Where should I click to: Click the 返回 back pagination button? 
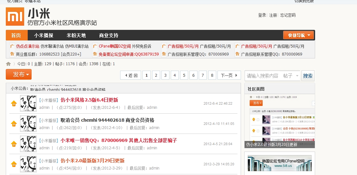[x=131, y=75]
